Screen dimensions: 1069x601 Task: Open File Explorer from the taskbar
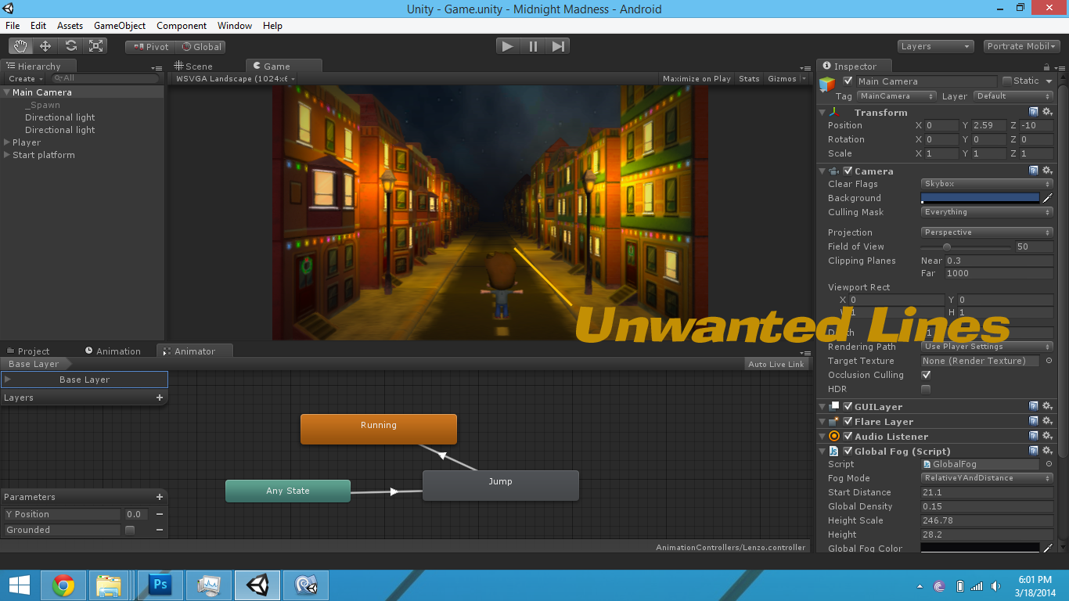109,585
